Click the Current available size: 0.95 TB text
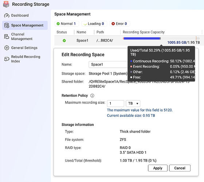Screen dimensions: 204x182 click(x=131, y=116)
